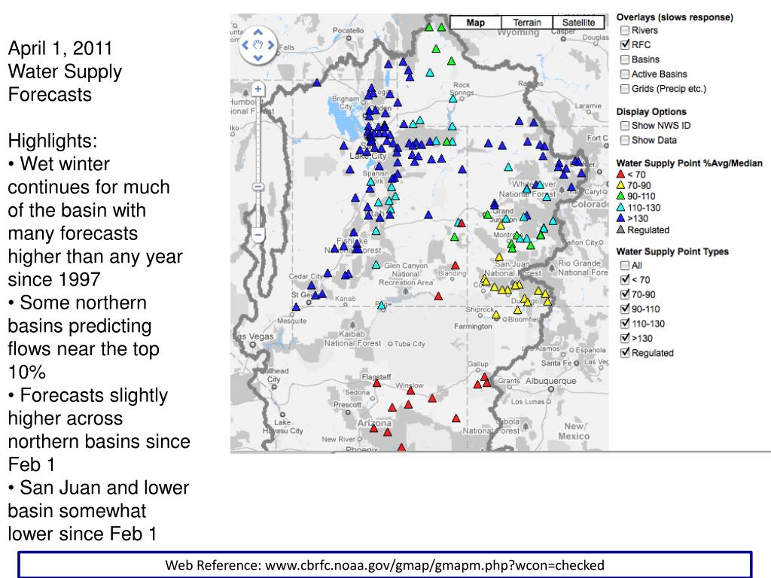Click the Las Vegas map label

[253, 336]
